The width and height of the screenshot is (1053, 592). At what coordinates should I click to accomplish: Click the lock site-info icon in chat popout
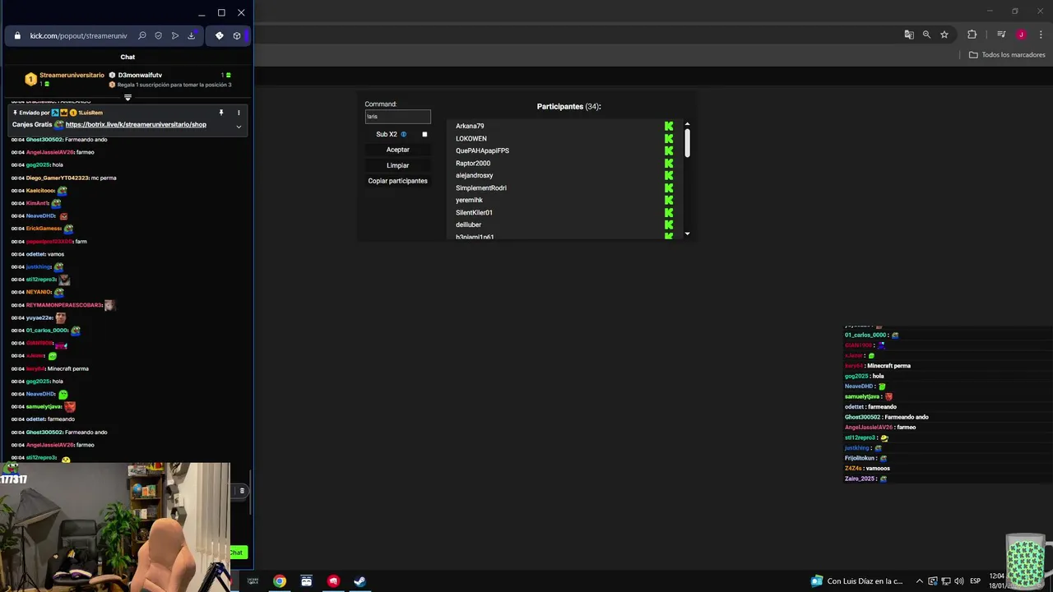click(17, 36)
